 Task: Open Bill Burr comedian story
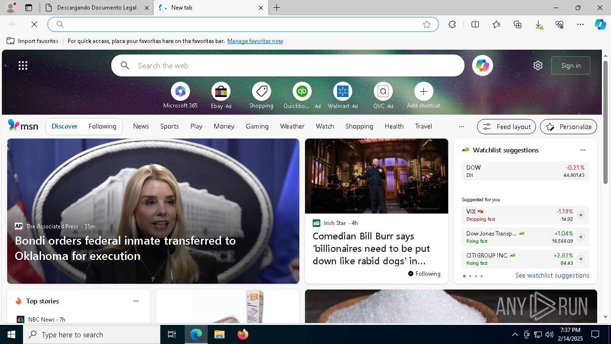[371, 248]
